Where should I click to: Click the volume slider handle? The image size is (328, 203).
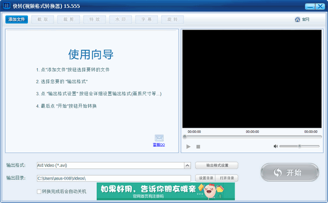point(300,146)
